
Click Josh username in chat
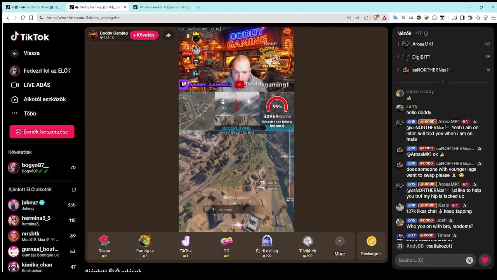tap(441, 220)
